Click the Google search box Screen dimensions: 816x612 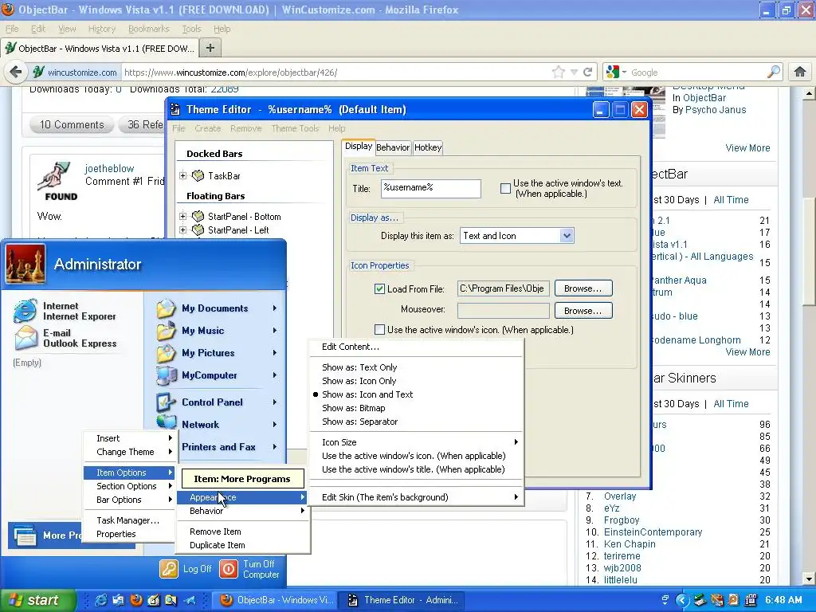pos(697,72)
